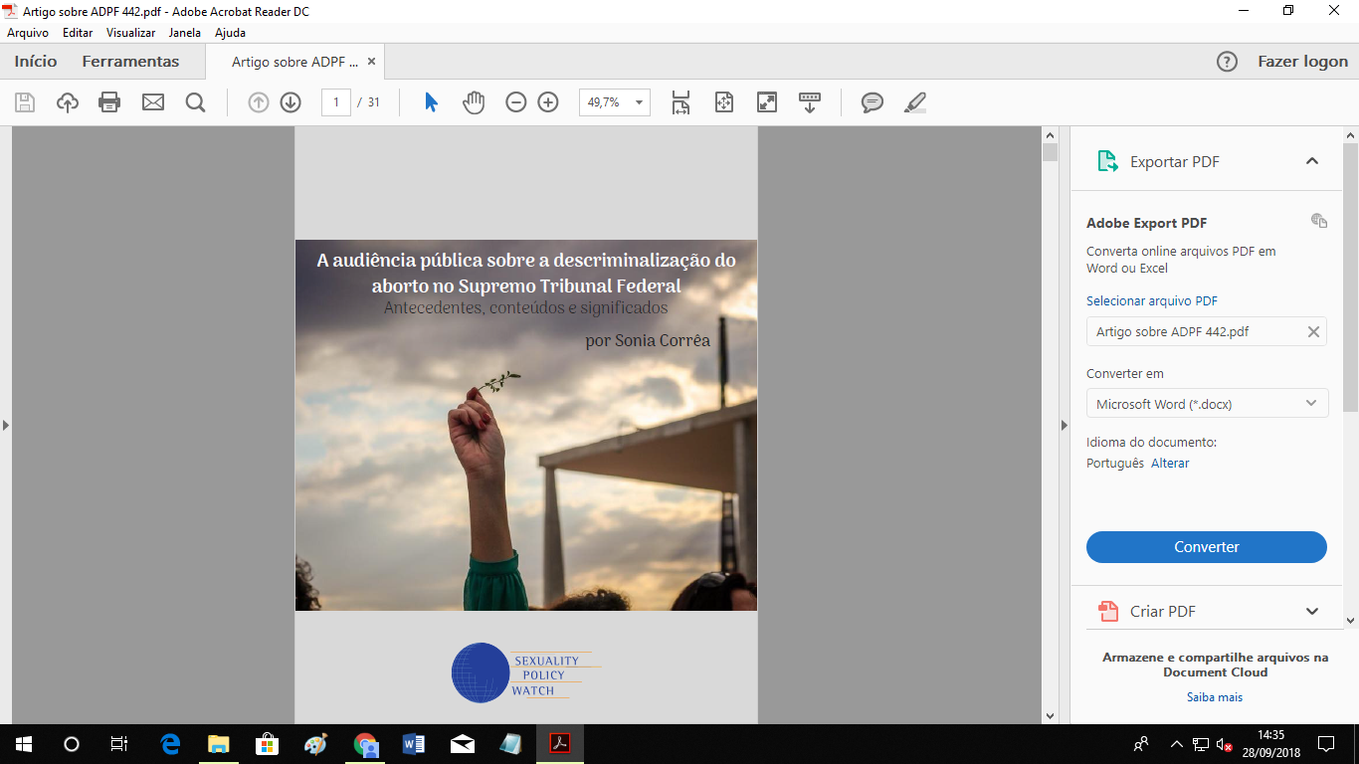Viewport: 1359px width, 764px height.
Task: Open the zoom level 49,7% dropdown
Action: pyautogui.click(x=638, y=102)
